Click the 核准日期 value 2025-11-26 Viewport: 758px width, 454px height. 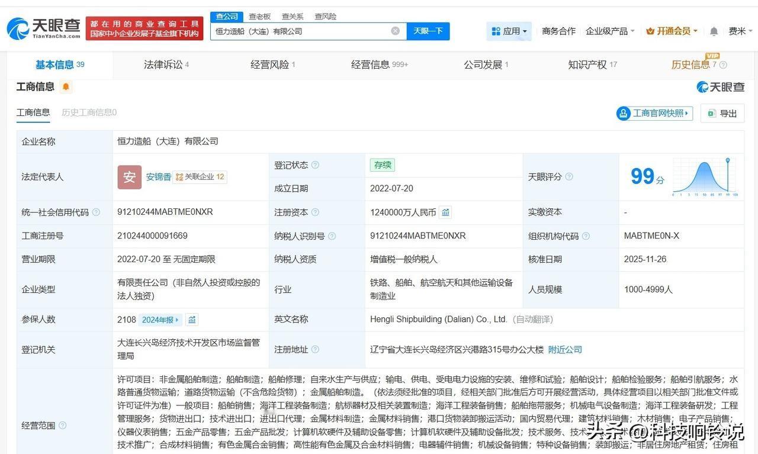(645, 259)
